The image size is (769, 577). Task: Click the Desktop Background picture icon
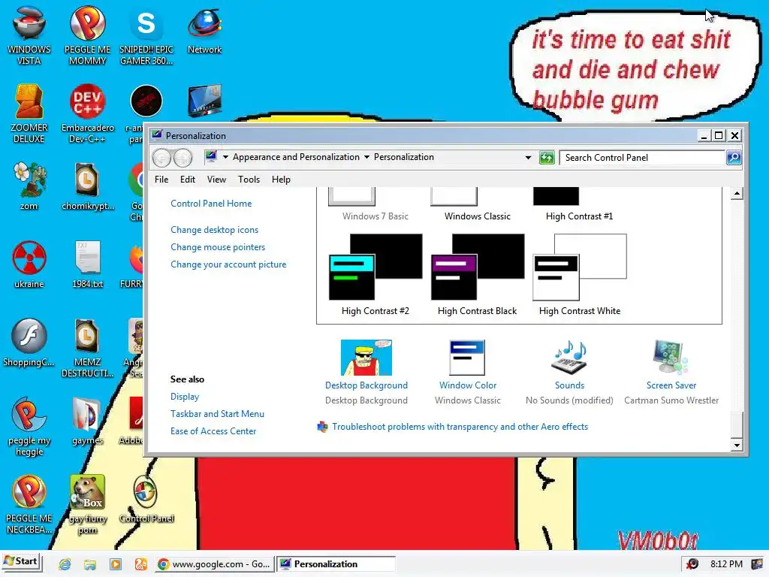(366, 358)
